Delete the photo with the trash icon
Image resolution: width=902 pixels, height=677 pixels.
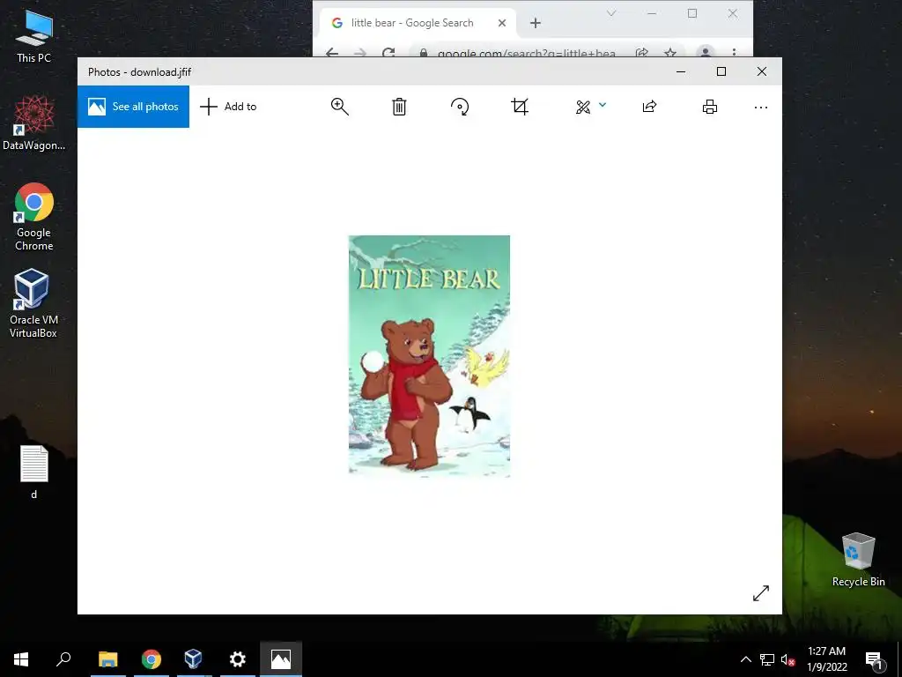(399, 107)
